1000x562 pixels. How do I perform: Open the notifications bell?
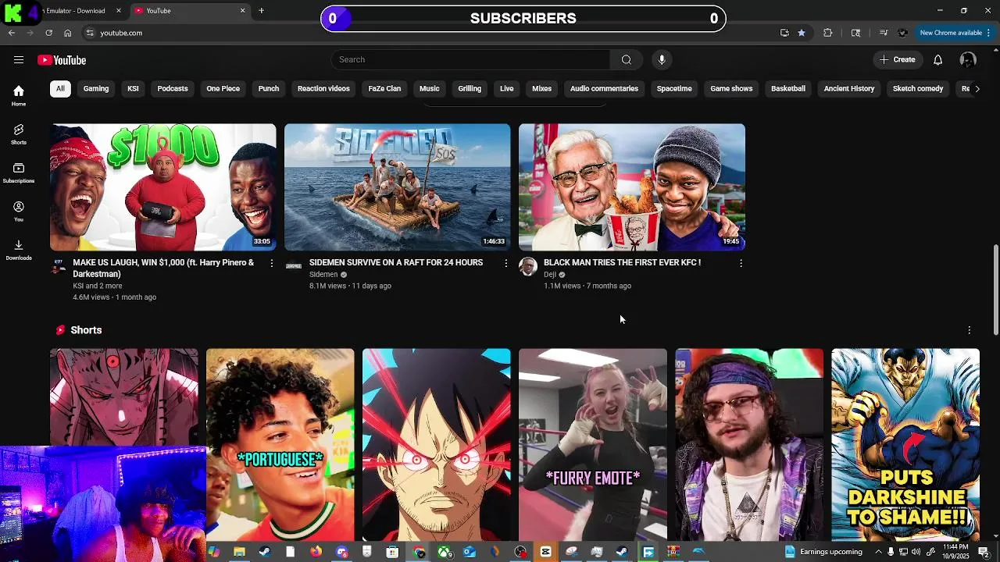click(938, 60)
